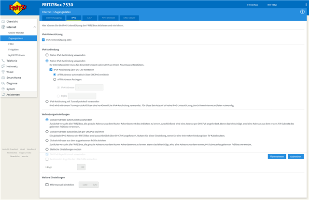Viewport: 309px width, 200px height.
Task: Click the WLAN wifi icon
Action: (3, 72)
